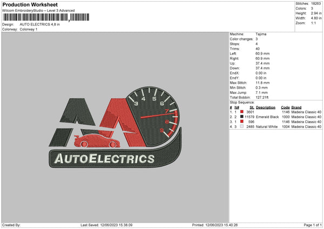Image resolution: width=324 pixels, height=229 pixels.
Task: Click the Machine value 'Tajima'
Action: 261,34
